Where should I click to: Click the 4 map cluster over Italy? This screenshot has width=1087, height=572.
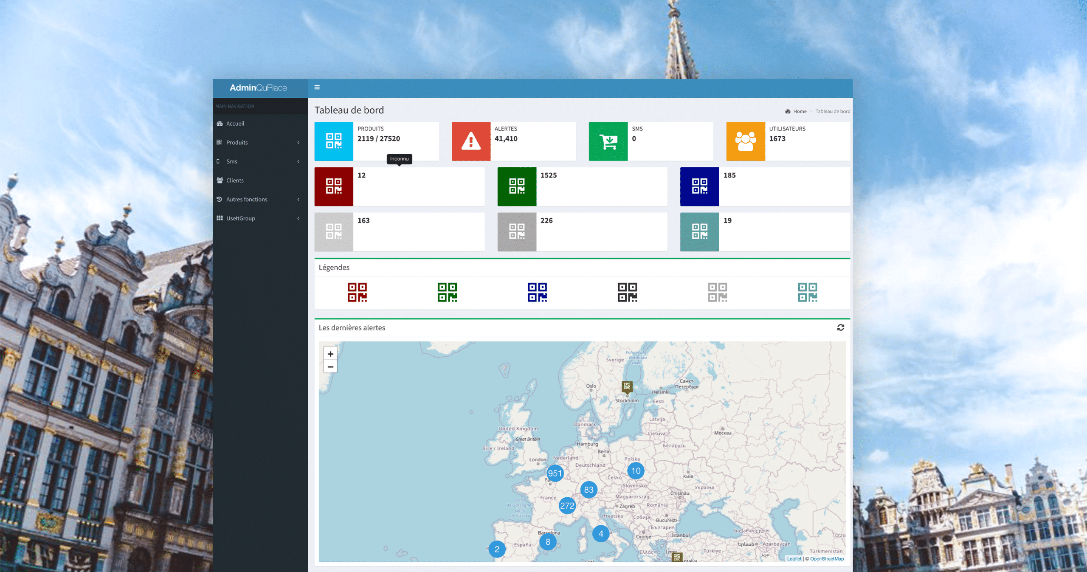[x=601, y=534]
